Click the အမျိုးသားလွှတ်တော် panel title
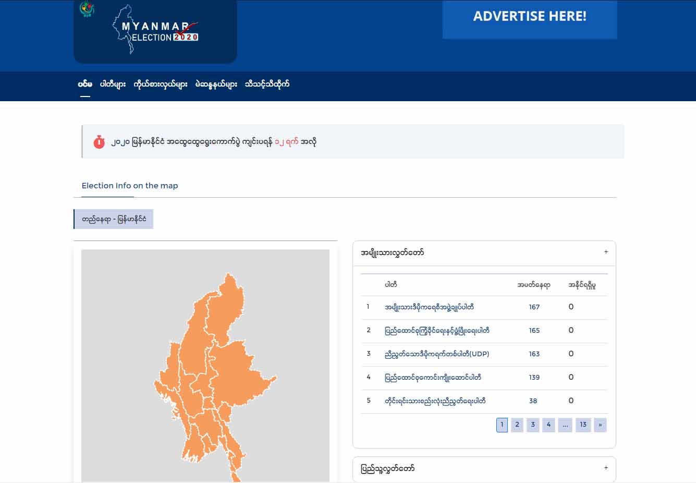696x483 pixels. click(392, 252)
